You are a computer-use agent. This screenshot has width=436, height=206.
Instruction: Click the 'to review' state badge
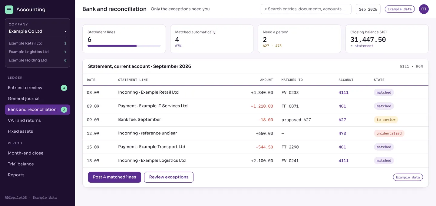[x=386, y=120]
